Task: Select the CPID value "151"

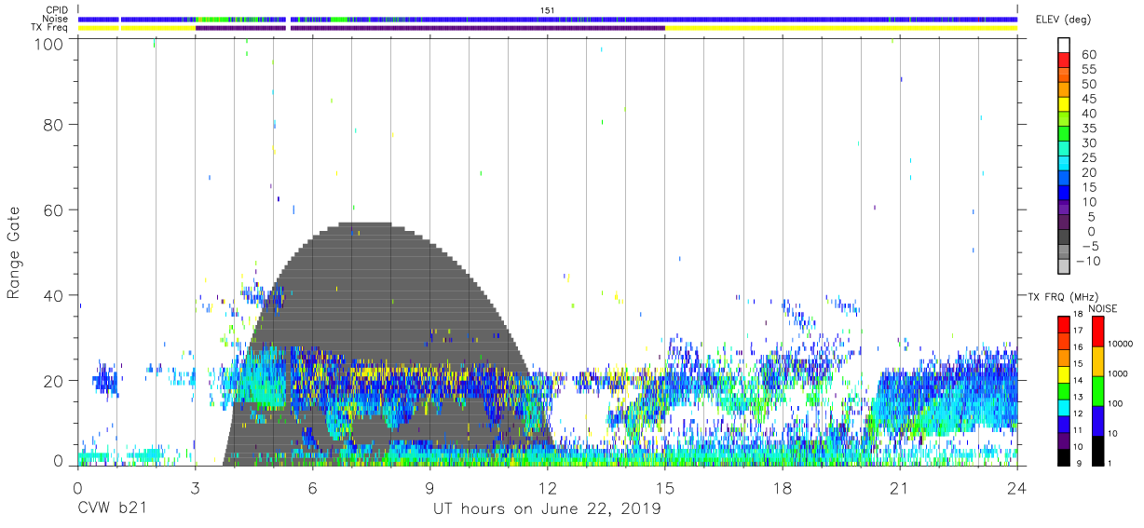Action: click(548, 10)
